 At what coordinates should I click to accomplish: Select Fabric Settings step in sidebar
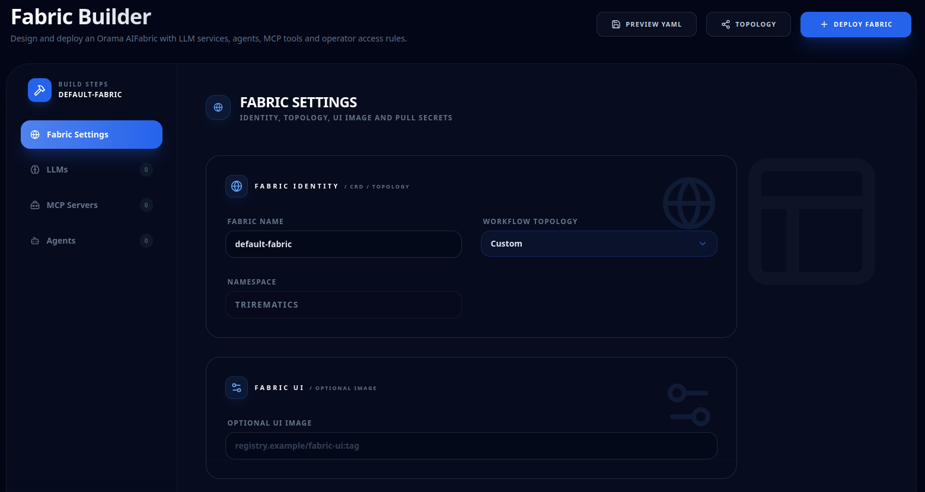click(x=91, y=135)
